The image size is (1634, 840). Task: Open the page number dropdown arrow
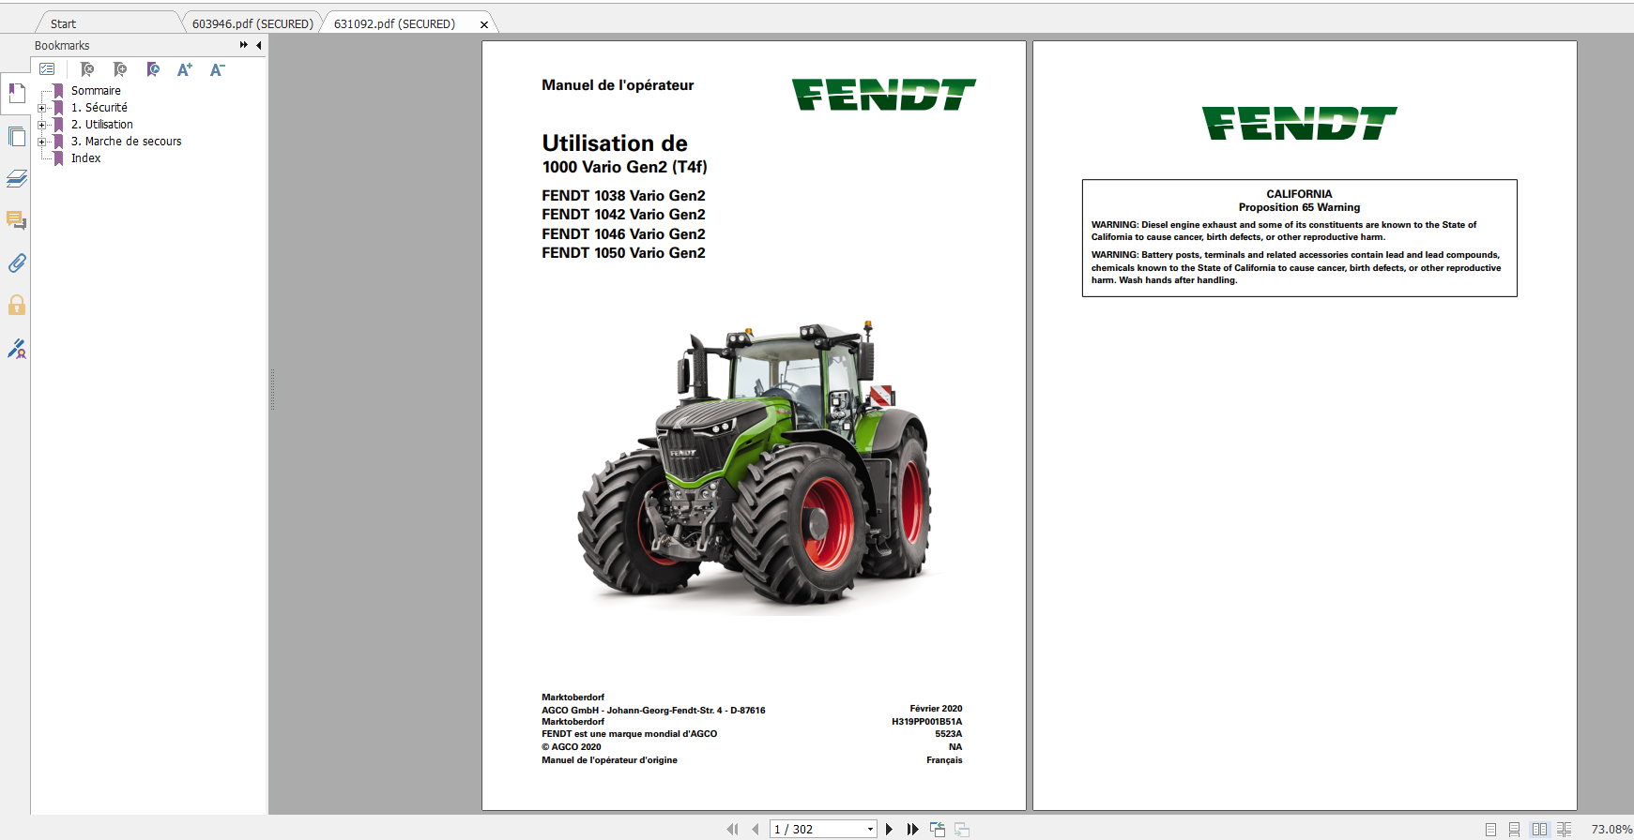pos(870,829)
